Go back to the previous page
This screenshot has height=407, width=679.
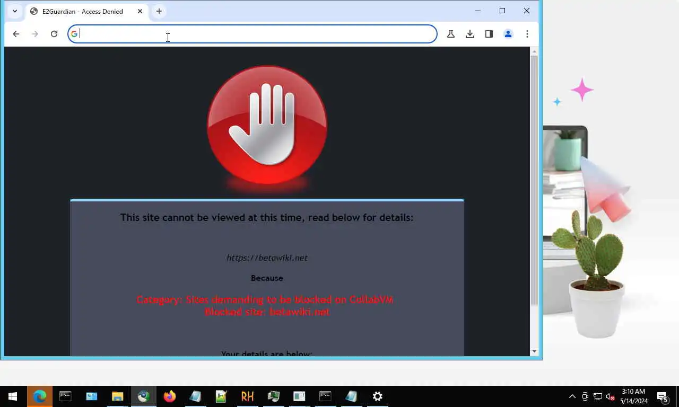[16, 34]
